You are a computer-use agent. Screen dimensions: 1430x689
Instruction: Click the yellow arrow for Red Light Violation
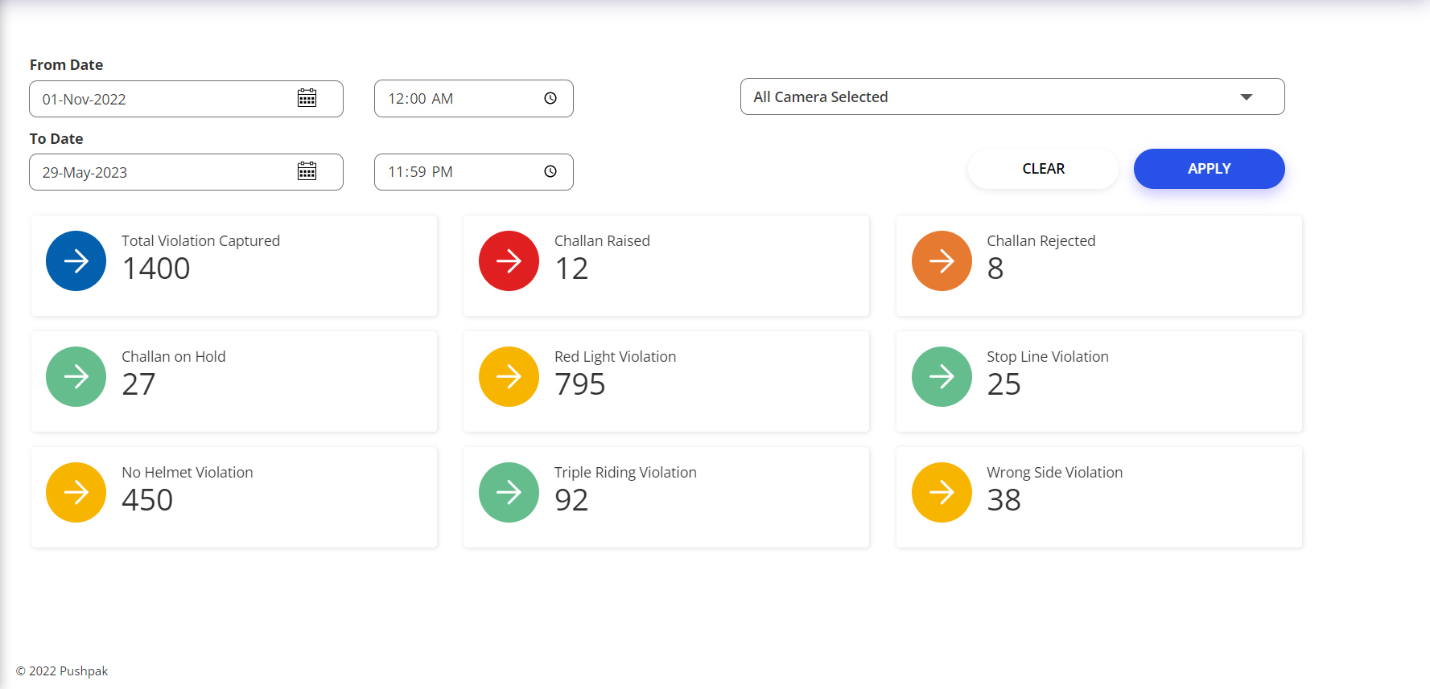(509, 377)
